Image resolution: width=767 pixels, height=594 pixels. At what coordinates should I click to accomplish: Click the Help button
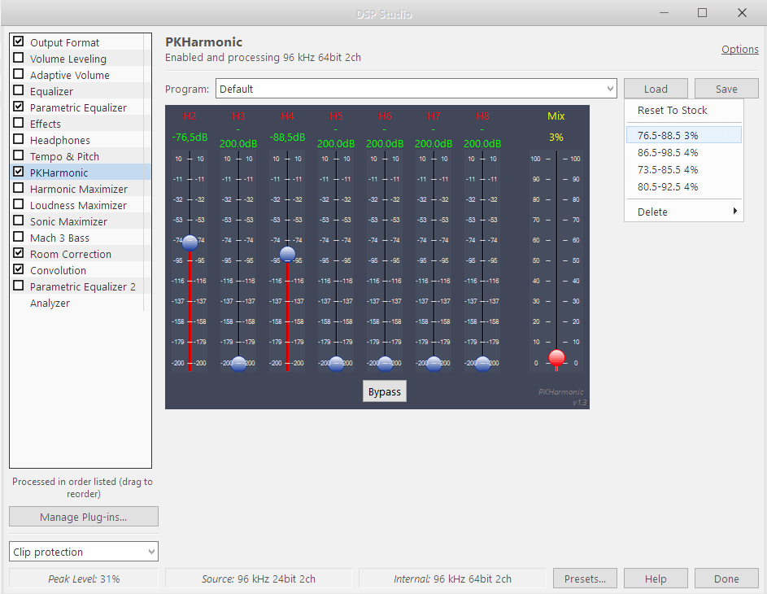click(656, 579)
